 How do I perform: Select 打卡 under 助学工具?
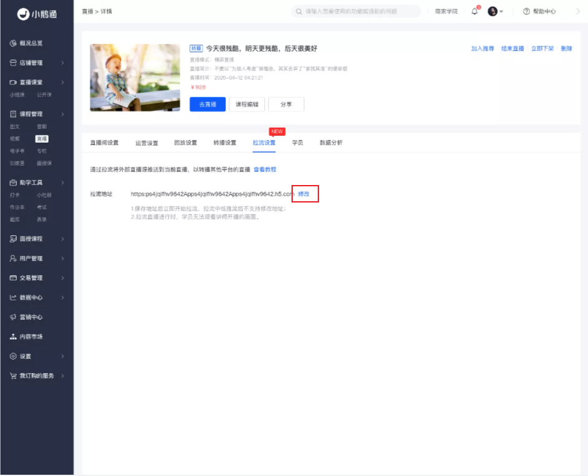click(14, 195)
